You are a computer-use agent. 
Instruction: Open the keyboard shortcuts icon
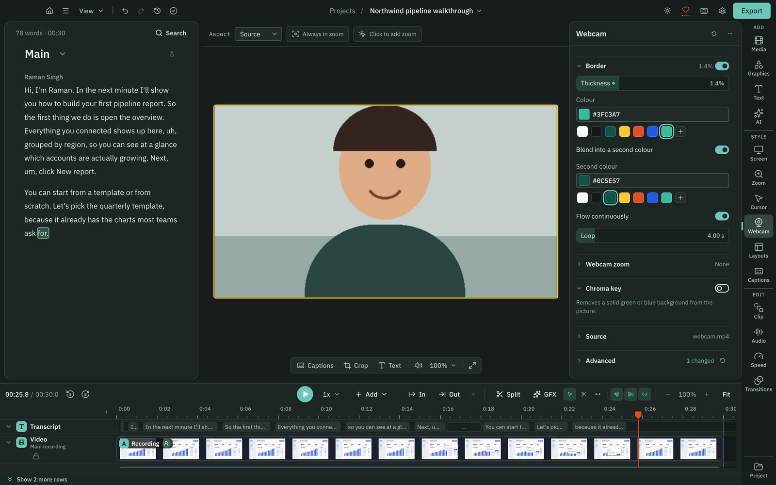click(x=704, y=11)
